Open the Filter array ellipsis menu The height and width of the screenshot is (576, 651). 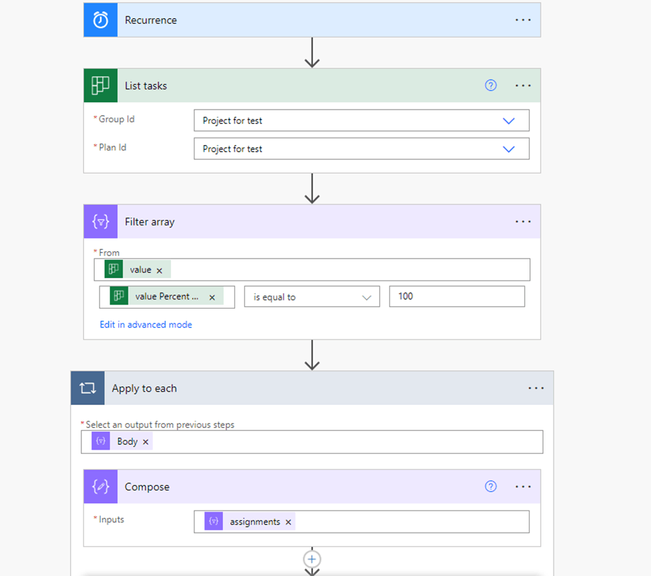click(523, 222)
